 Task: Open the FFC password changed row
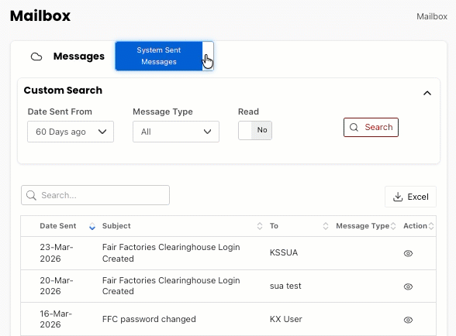228,319
